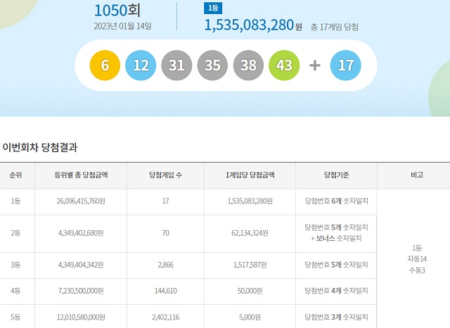The width and height of the screenshot is (450, 328).
Task: Click per-game prize 5,000원
Action: 250,317
